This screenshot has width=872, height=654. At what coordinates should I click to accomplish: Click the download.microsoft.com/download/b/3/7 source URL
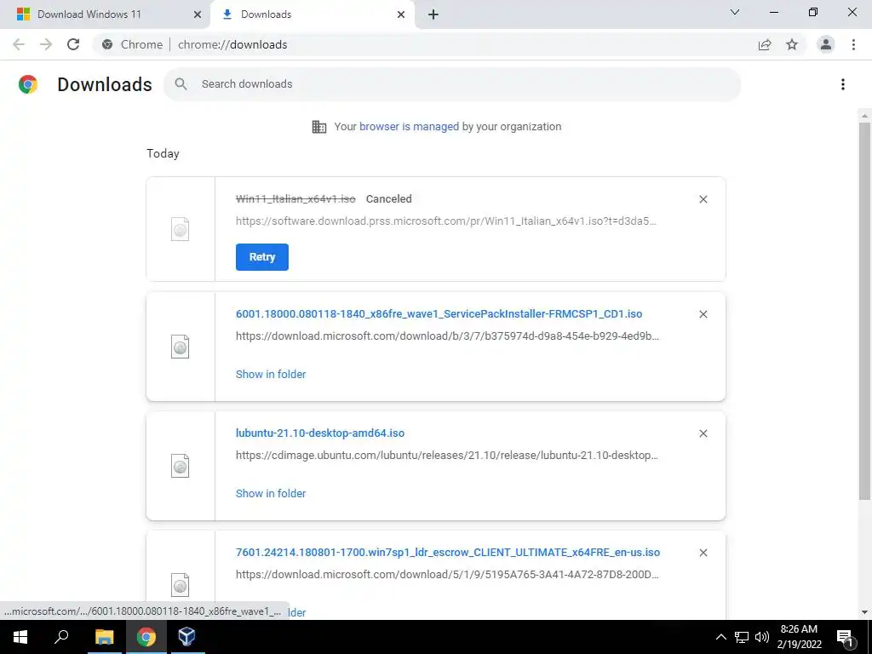[x=447, y=336]
